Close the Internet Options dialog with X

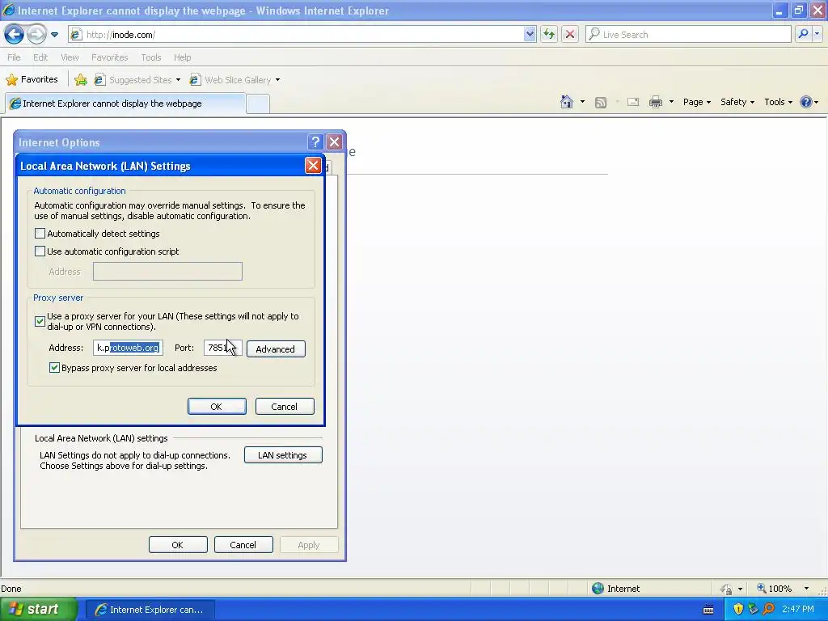[x=334, y=142]
